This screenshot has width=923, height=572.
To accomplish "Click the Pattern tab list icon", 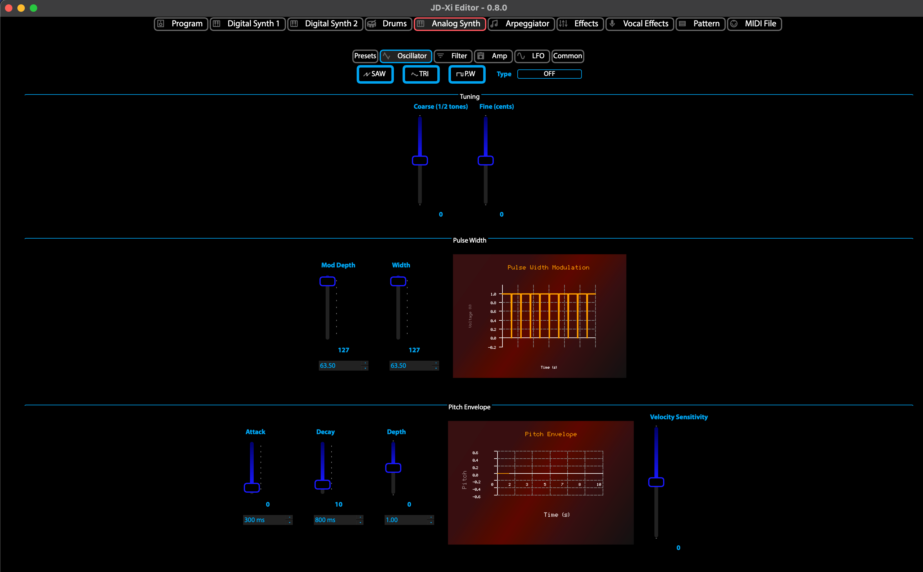I will [x=682, y=24].
